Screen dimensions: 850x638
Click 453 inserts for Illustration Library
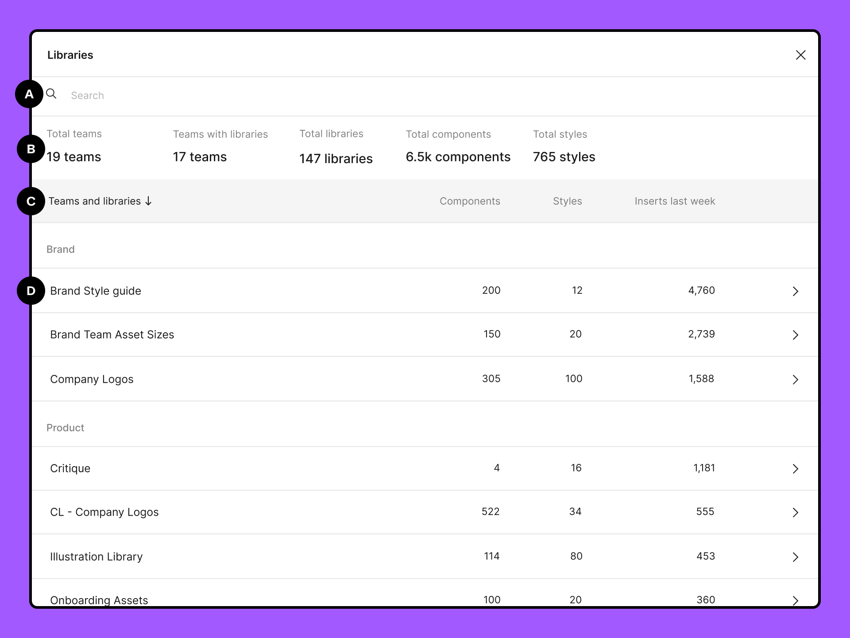706,556
